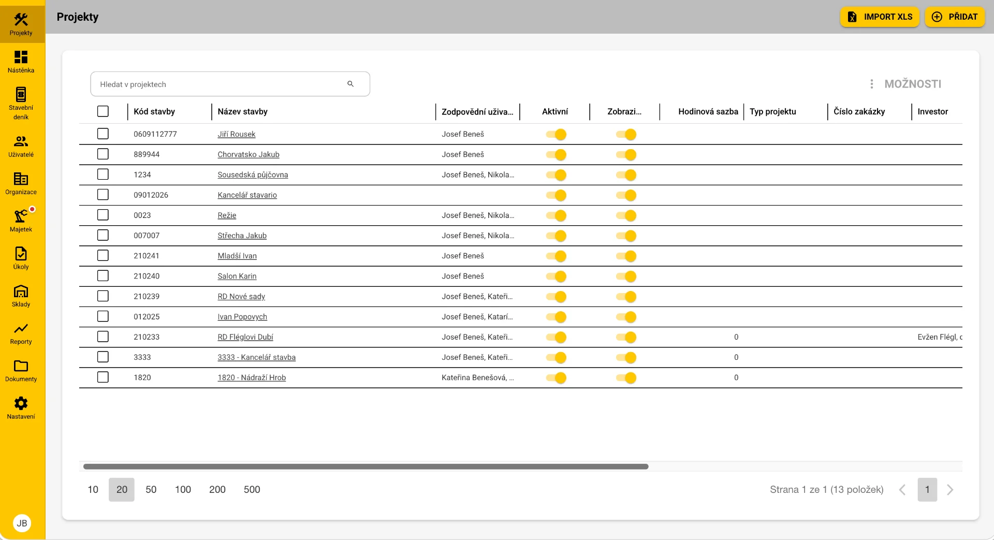Open the RD Nové sady project link
Image resolution: width=994 pixels, height=540 pixels.
click(241, 297)
